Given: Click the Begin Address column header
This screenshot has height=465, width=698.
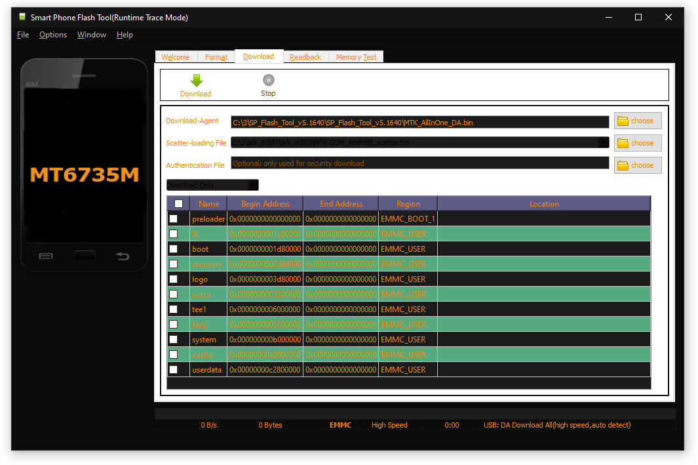Looking at the screenshot, I should (265, 203).
